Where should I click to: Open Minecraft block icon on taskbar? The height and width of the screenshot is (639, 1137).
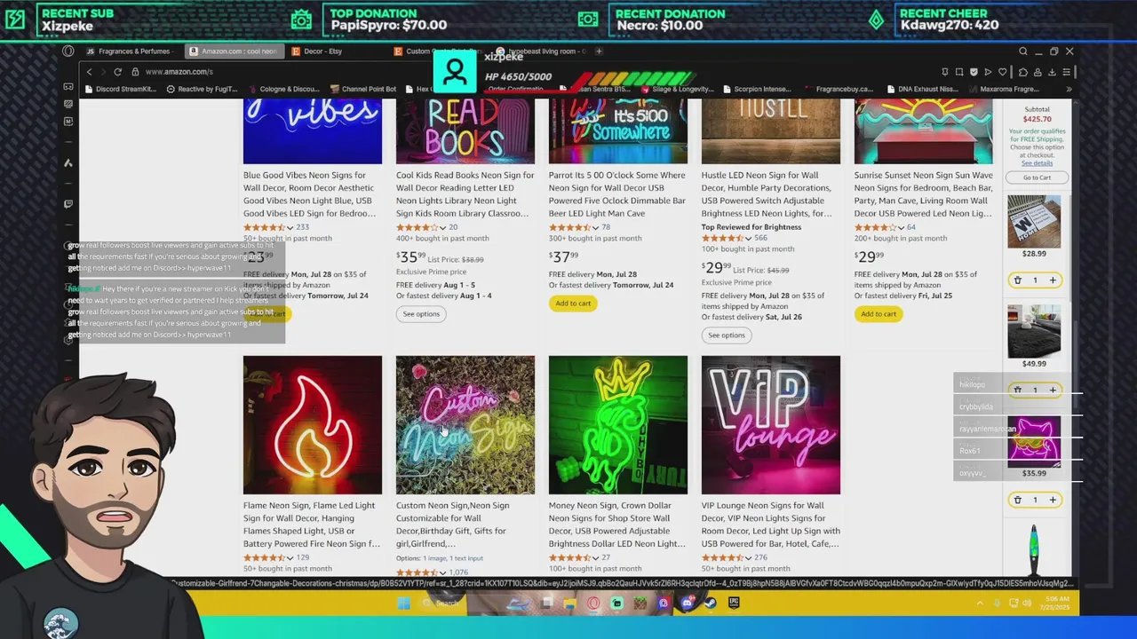coord(640,603)
